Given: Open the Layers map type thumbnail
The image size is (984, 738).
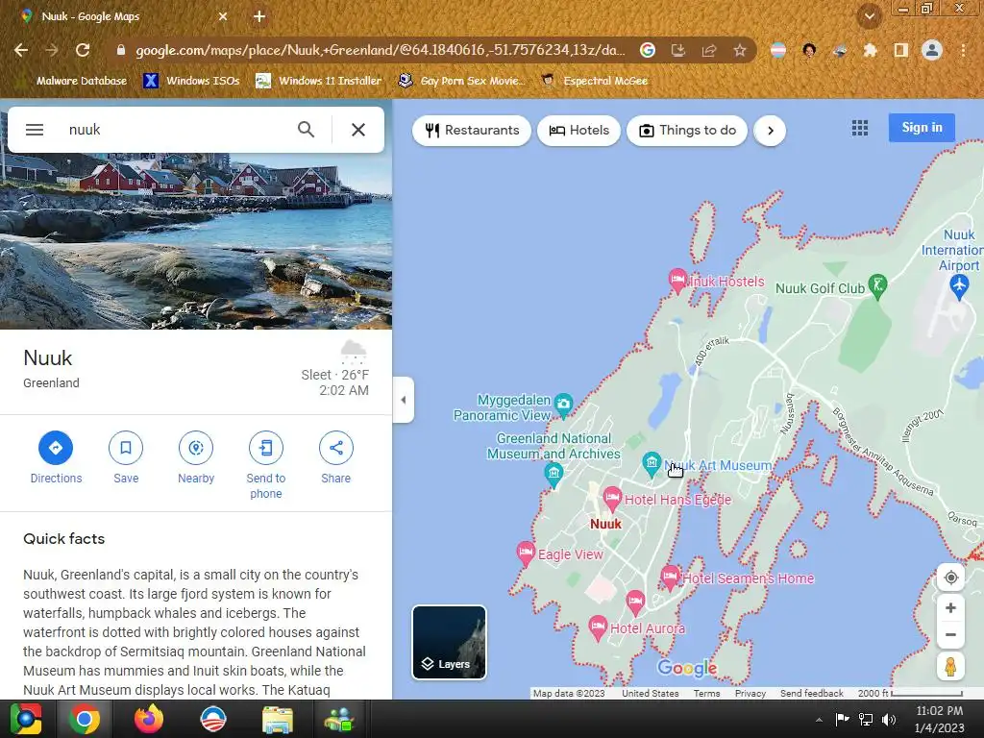Looking at the screenshot, I should pos(450,642).
